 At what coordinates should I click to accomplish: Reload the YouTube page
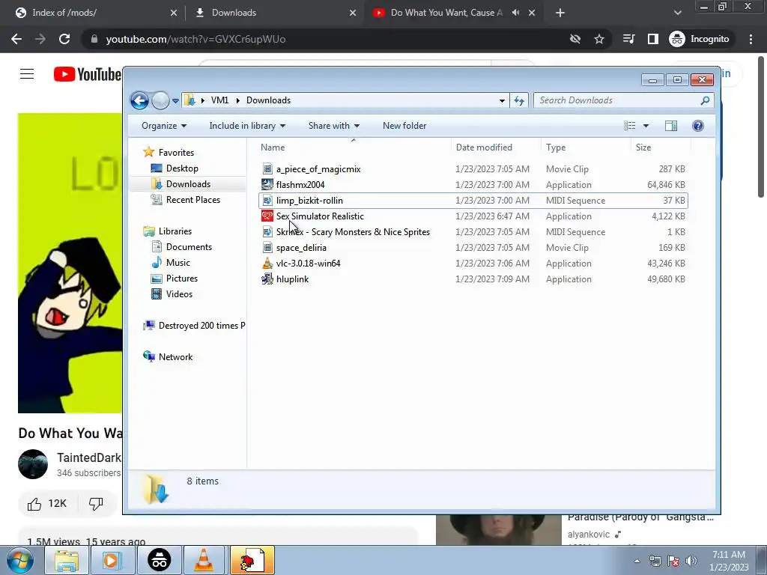64,39
